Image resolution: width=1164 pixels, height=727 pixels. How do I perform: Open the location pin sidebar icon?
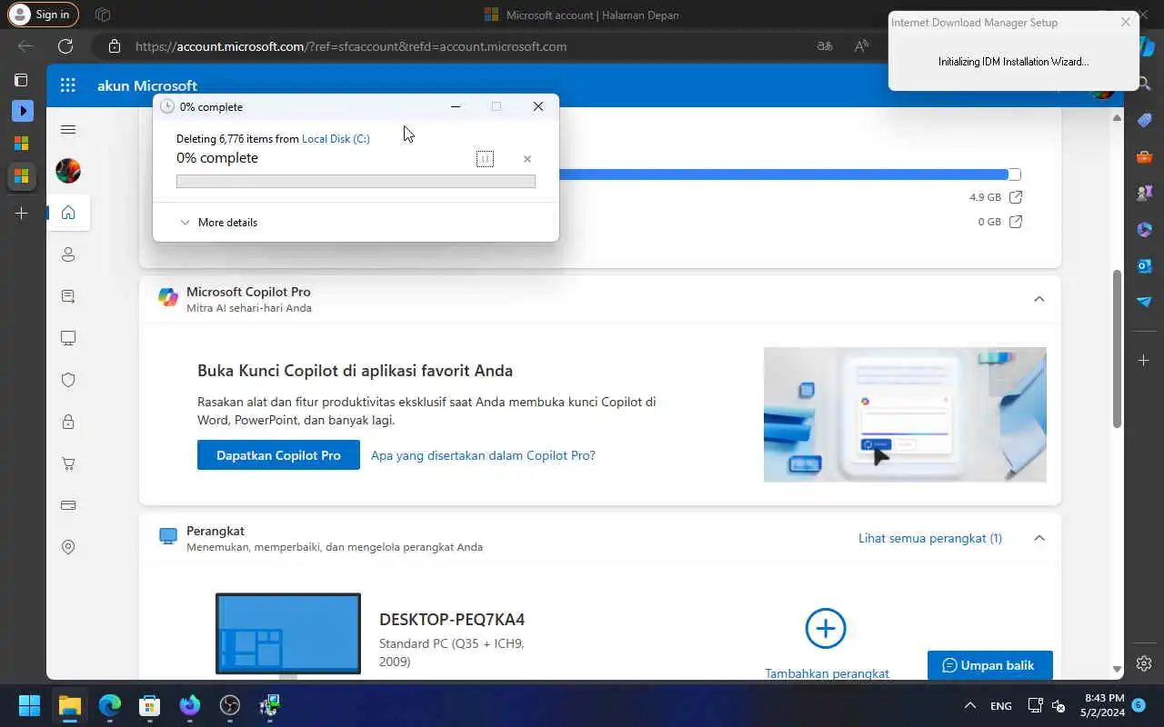point(68,547)
